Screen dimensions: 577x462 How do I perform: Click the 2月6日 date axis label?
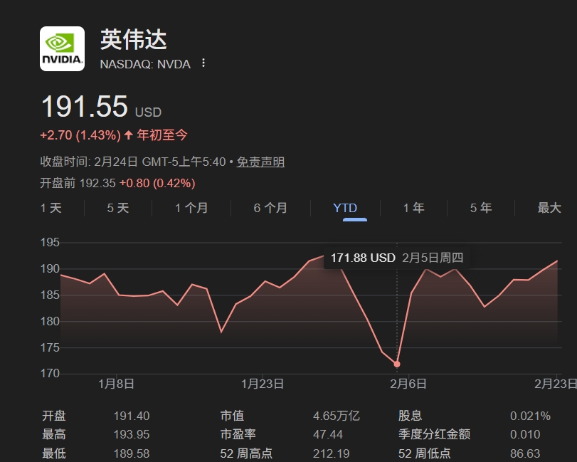coord(408,384)
